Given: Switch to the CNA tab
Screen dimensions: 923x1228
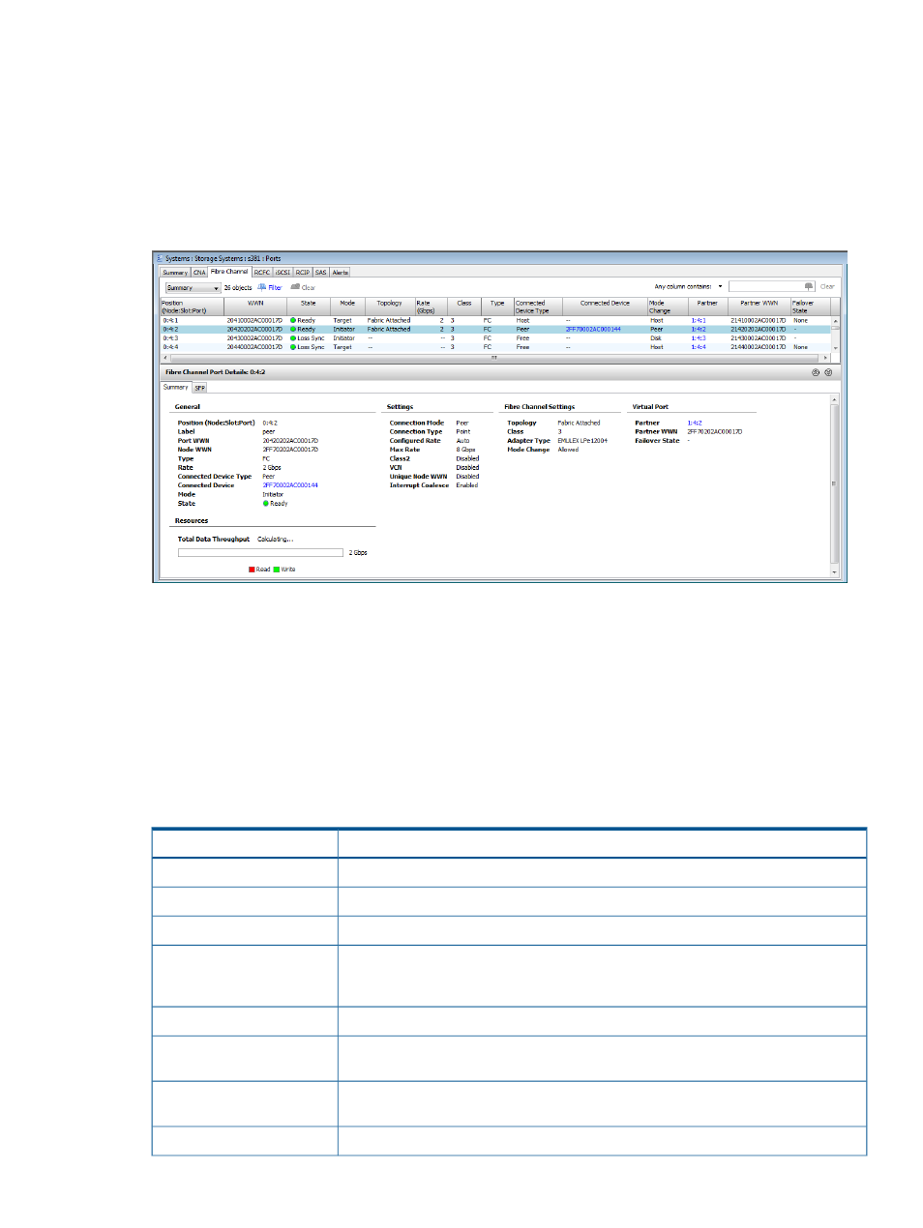Looking at the screenshot, I should click(199, 273).
